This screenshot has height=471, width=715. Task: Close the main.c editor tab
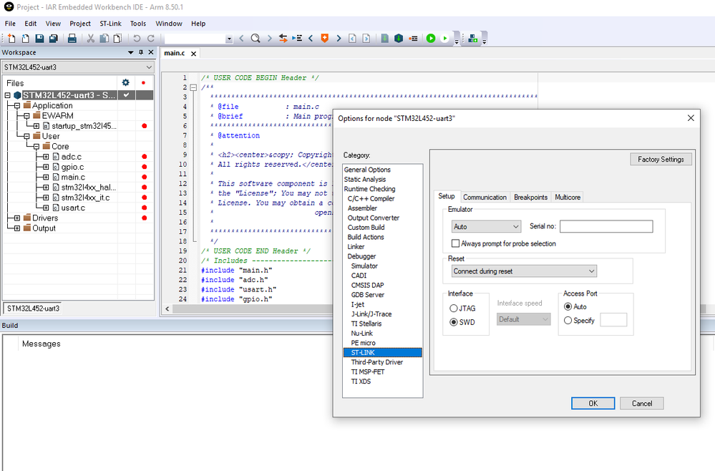coord(193,54)
